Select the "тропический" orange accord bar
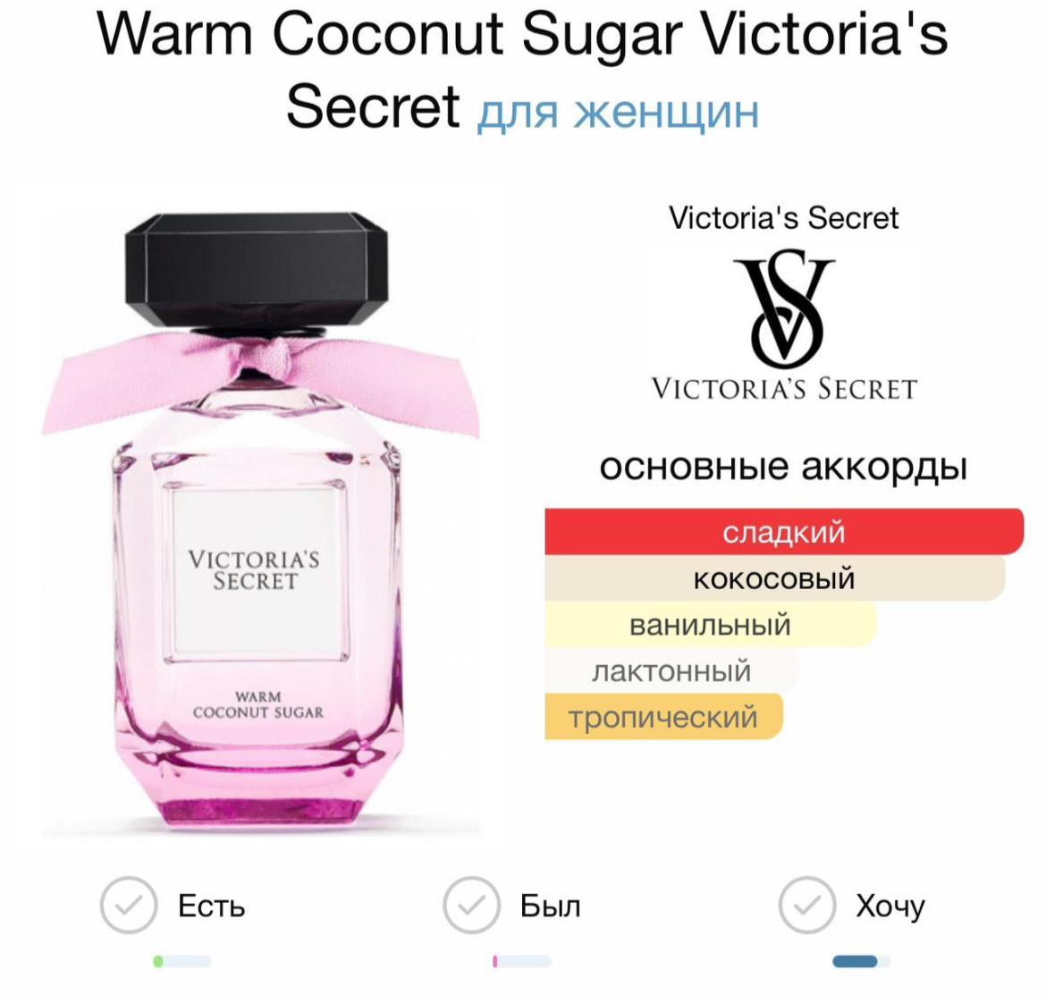This screenshot has width=1046, height=1003. 663,717
